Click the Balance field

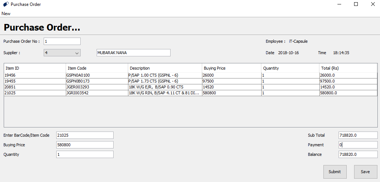[x=358, y=155]
